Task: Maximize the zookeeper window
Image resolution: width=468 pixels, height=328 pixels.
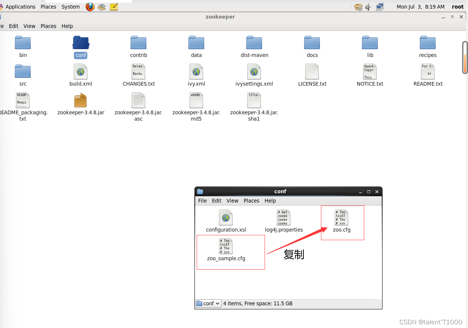Action: tap(452, 17)
